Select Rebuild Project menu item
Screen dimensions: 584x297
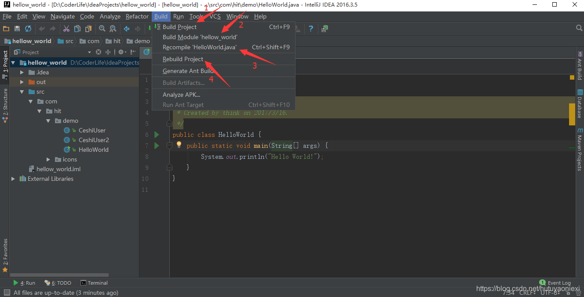coord(223,59)
